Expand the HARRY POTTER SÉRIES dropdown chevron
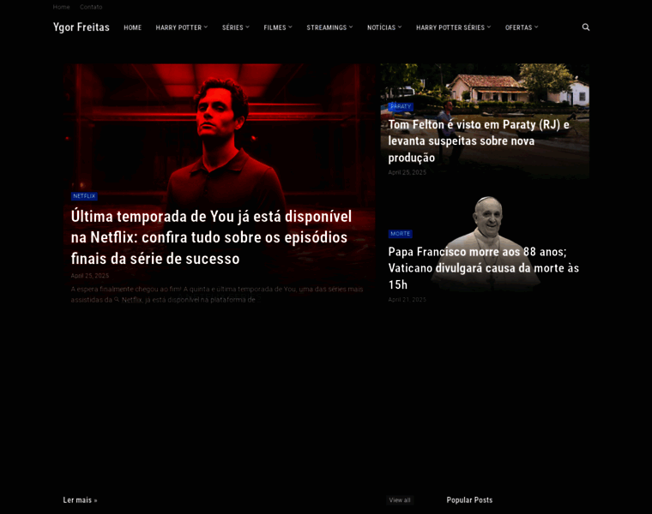Screen dimensions: 652x514 [489, 27]
